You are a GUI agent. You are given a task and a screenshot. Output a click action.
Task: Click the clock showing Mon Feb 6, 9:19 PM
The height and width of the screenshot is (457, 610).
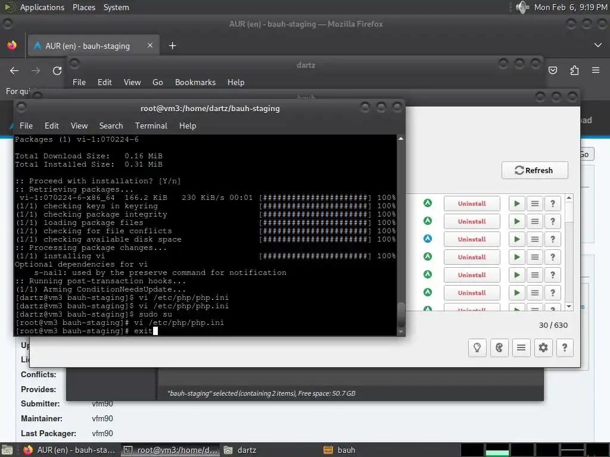tap(570, 7)
